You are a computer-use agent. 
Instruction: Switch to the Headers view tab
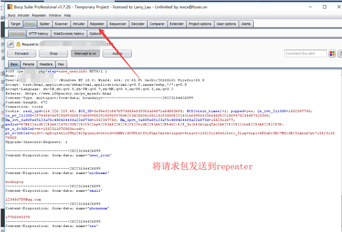46,64
